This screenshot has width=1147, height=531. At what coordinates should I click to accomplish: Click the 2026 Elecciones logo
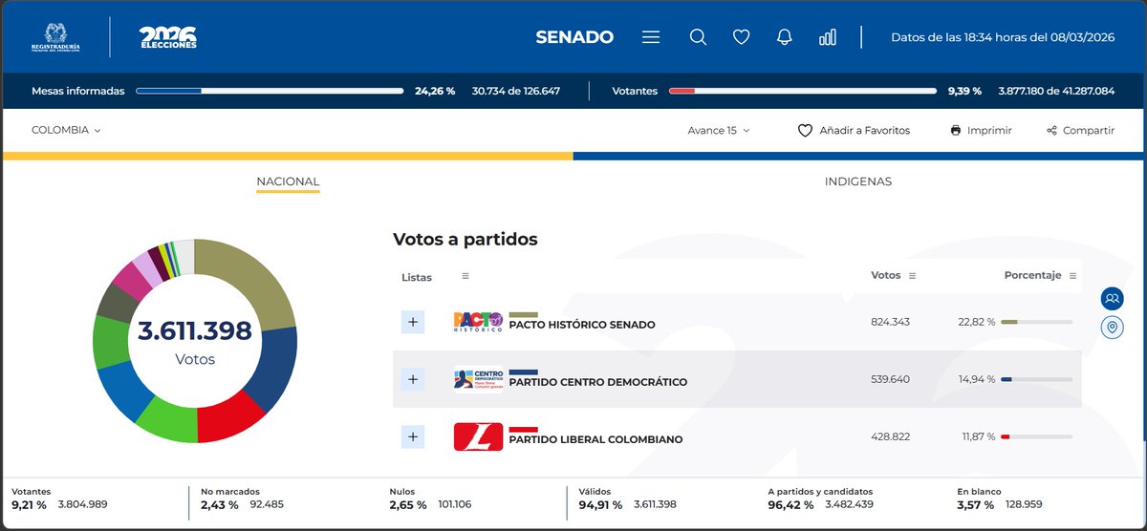click(168, 37)
